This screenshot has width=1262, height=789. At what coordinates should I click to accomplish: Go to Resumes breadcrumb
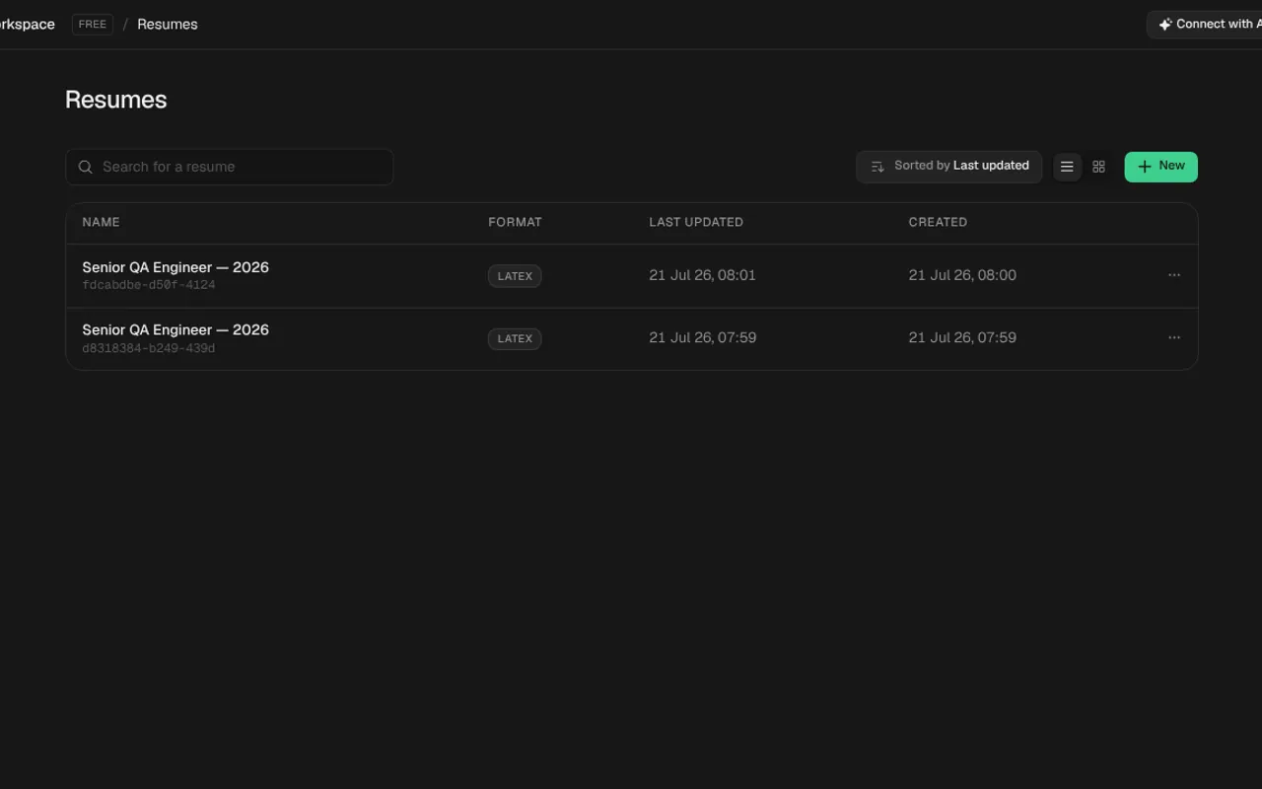(x=168, y=25)
